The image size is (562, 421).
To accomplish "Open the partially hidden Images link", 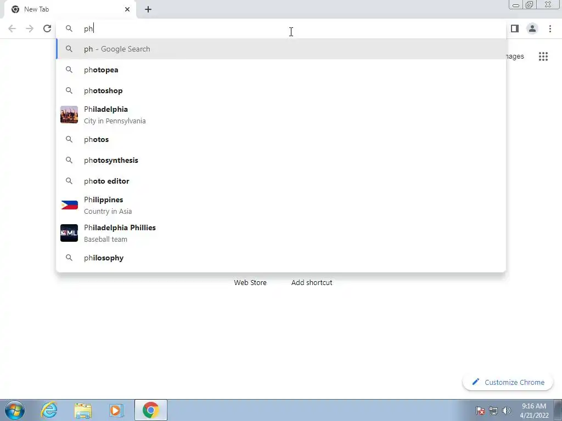I will pyautogui.click(x=515, y=56).
